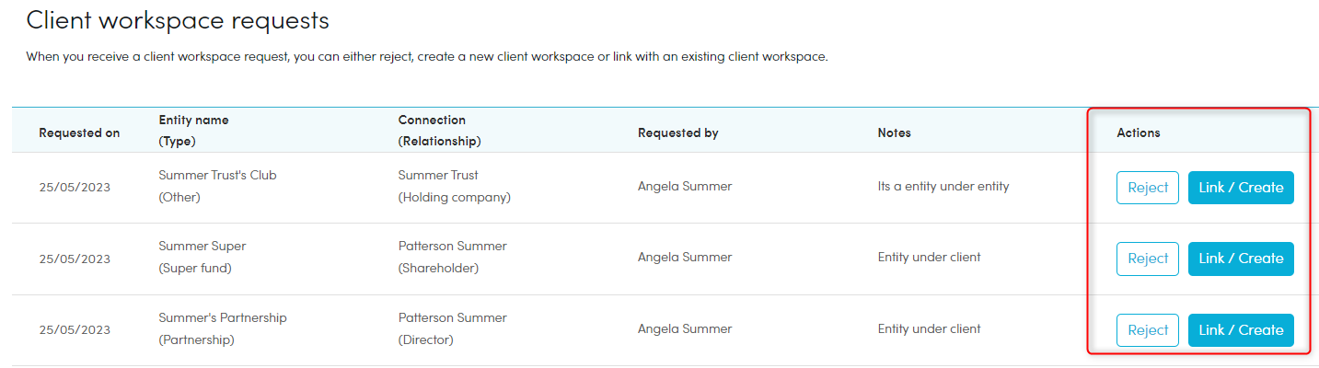Screen dimensions: 1319x368
Task: Select the Summer Trust's Club entity name
Action: (217, 175)
